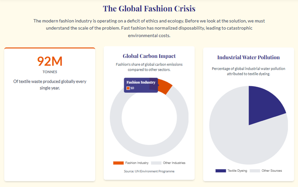298x187 pixels.
Task: Click the orange Fashion Industry legend swatch
Action: click(118, 163)
